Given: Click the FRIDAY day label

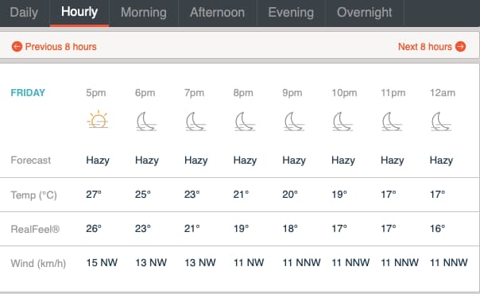Looking at the screenshot, I should 28,93.
